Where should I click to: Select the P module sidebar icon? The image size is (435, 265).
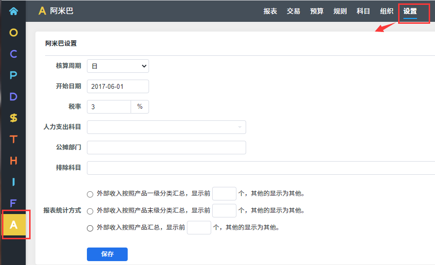pyautogui.click(x=13, y=75)
